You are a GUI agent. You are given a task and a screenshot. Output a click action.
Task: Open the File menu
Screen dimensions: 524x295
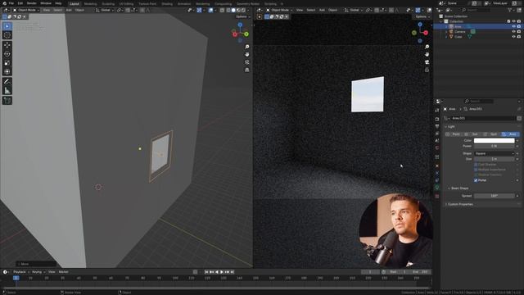(11, 3)
